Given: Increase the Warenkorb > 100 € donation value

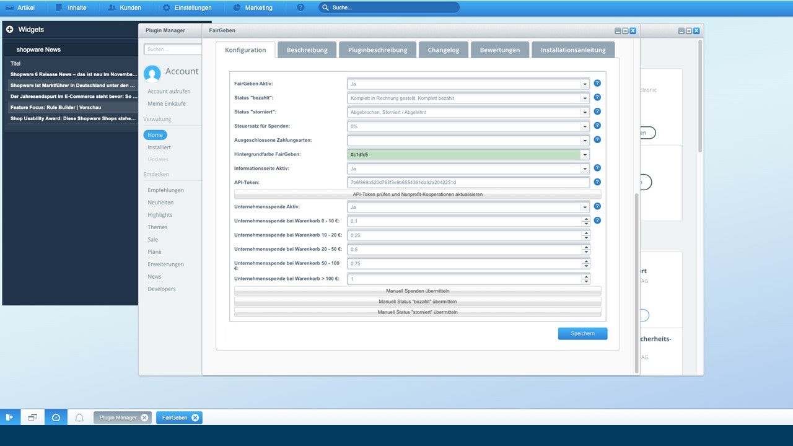Looking at the screenshot, I should (x=585, y=276).
